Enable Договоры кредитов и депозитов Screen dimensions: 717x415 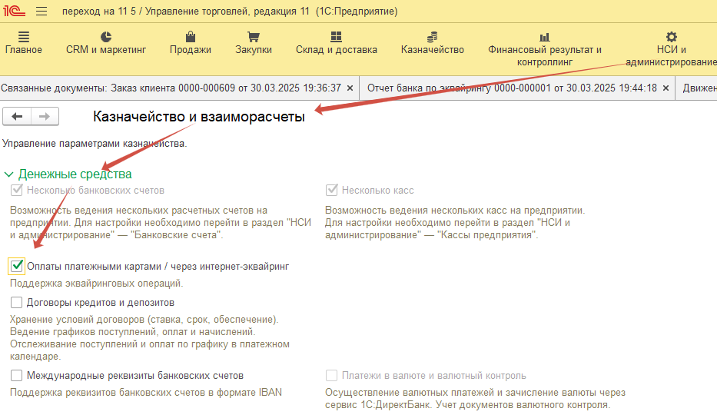click(16, 303)
